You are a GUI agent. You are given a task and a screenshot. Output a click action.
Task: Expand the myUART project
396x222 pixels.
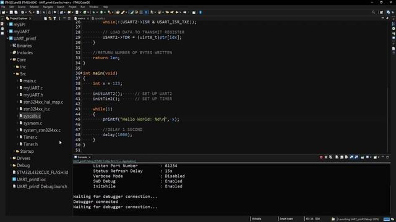7,31
